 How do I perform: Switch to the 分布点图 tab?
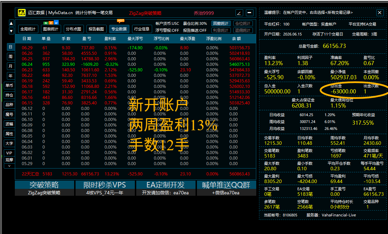pyautogui.click(x=73, y=29)
